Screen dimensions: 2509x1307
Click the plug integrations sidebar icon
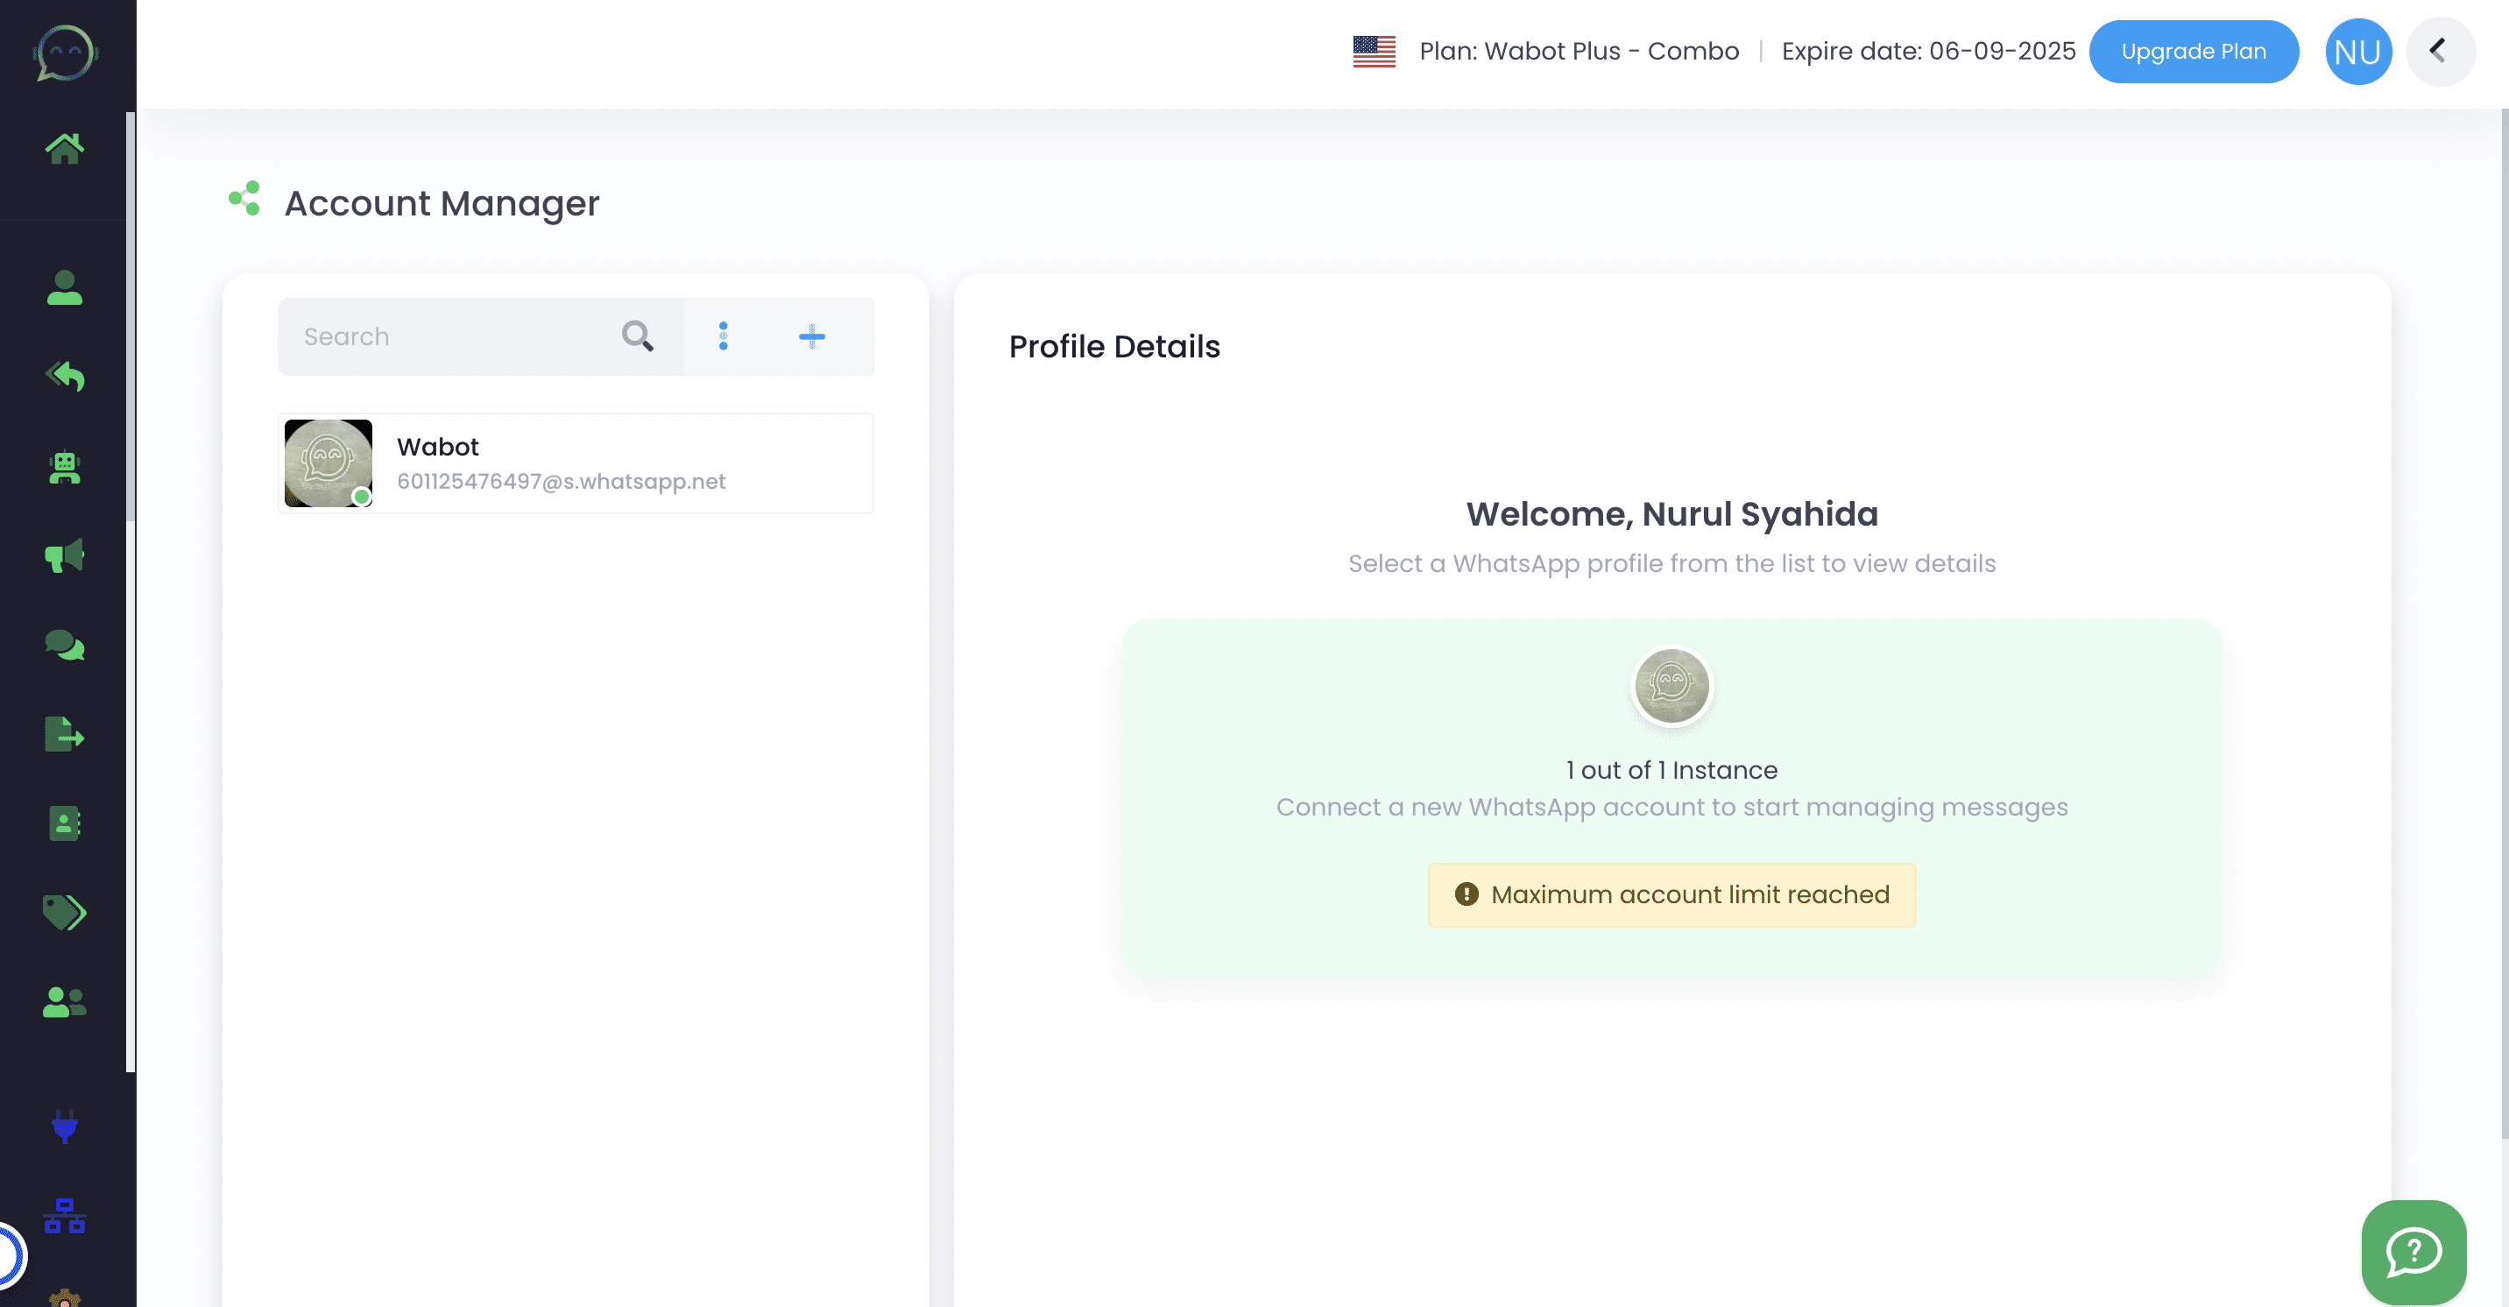click(64, 1127)
